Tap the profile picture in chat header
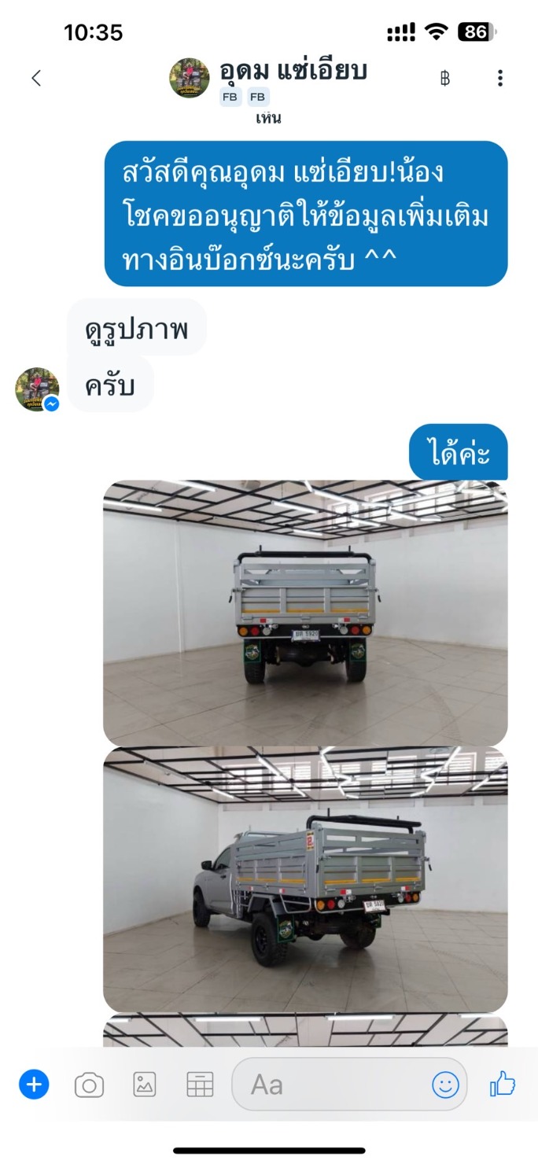This screenshot has height=1164, width=538. point(190,78)
